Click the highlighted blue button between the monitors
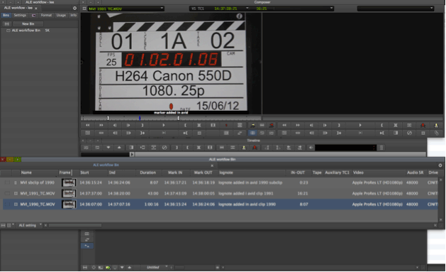The height and width of the screenshot is (272, 446). [x=252, y=133]
